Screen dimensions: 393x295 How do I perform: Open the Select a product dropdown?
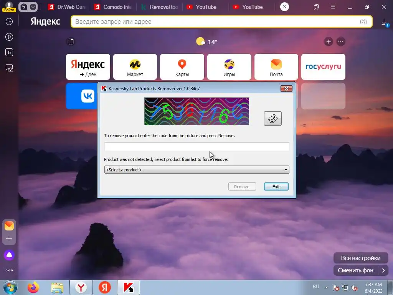[x=196, y=169]
